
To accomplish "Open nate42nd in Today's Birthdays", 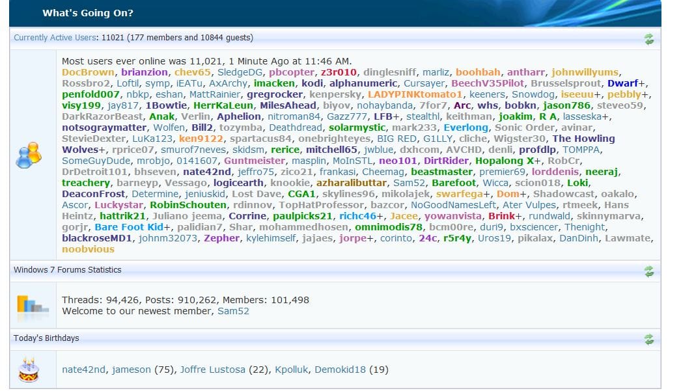I will (x=83, y=370).
